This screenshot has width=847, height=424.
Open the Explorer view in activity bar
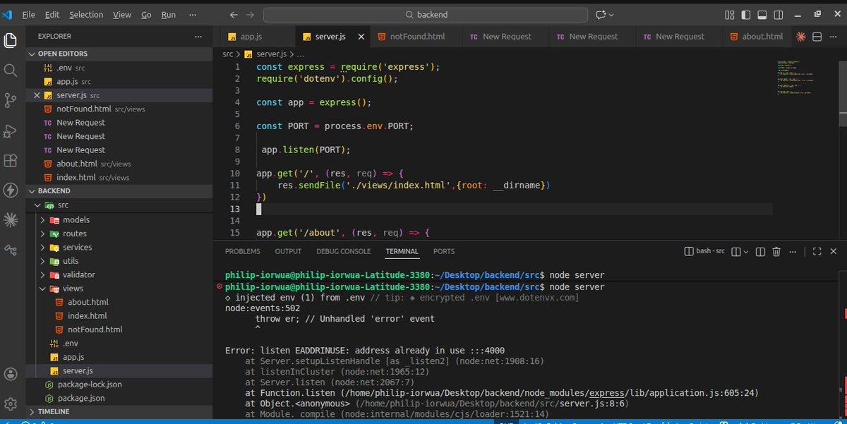(11, 41)
